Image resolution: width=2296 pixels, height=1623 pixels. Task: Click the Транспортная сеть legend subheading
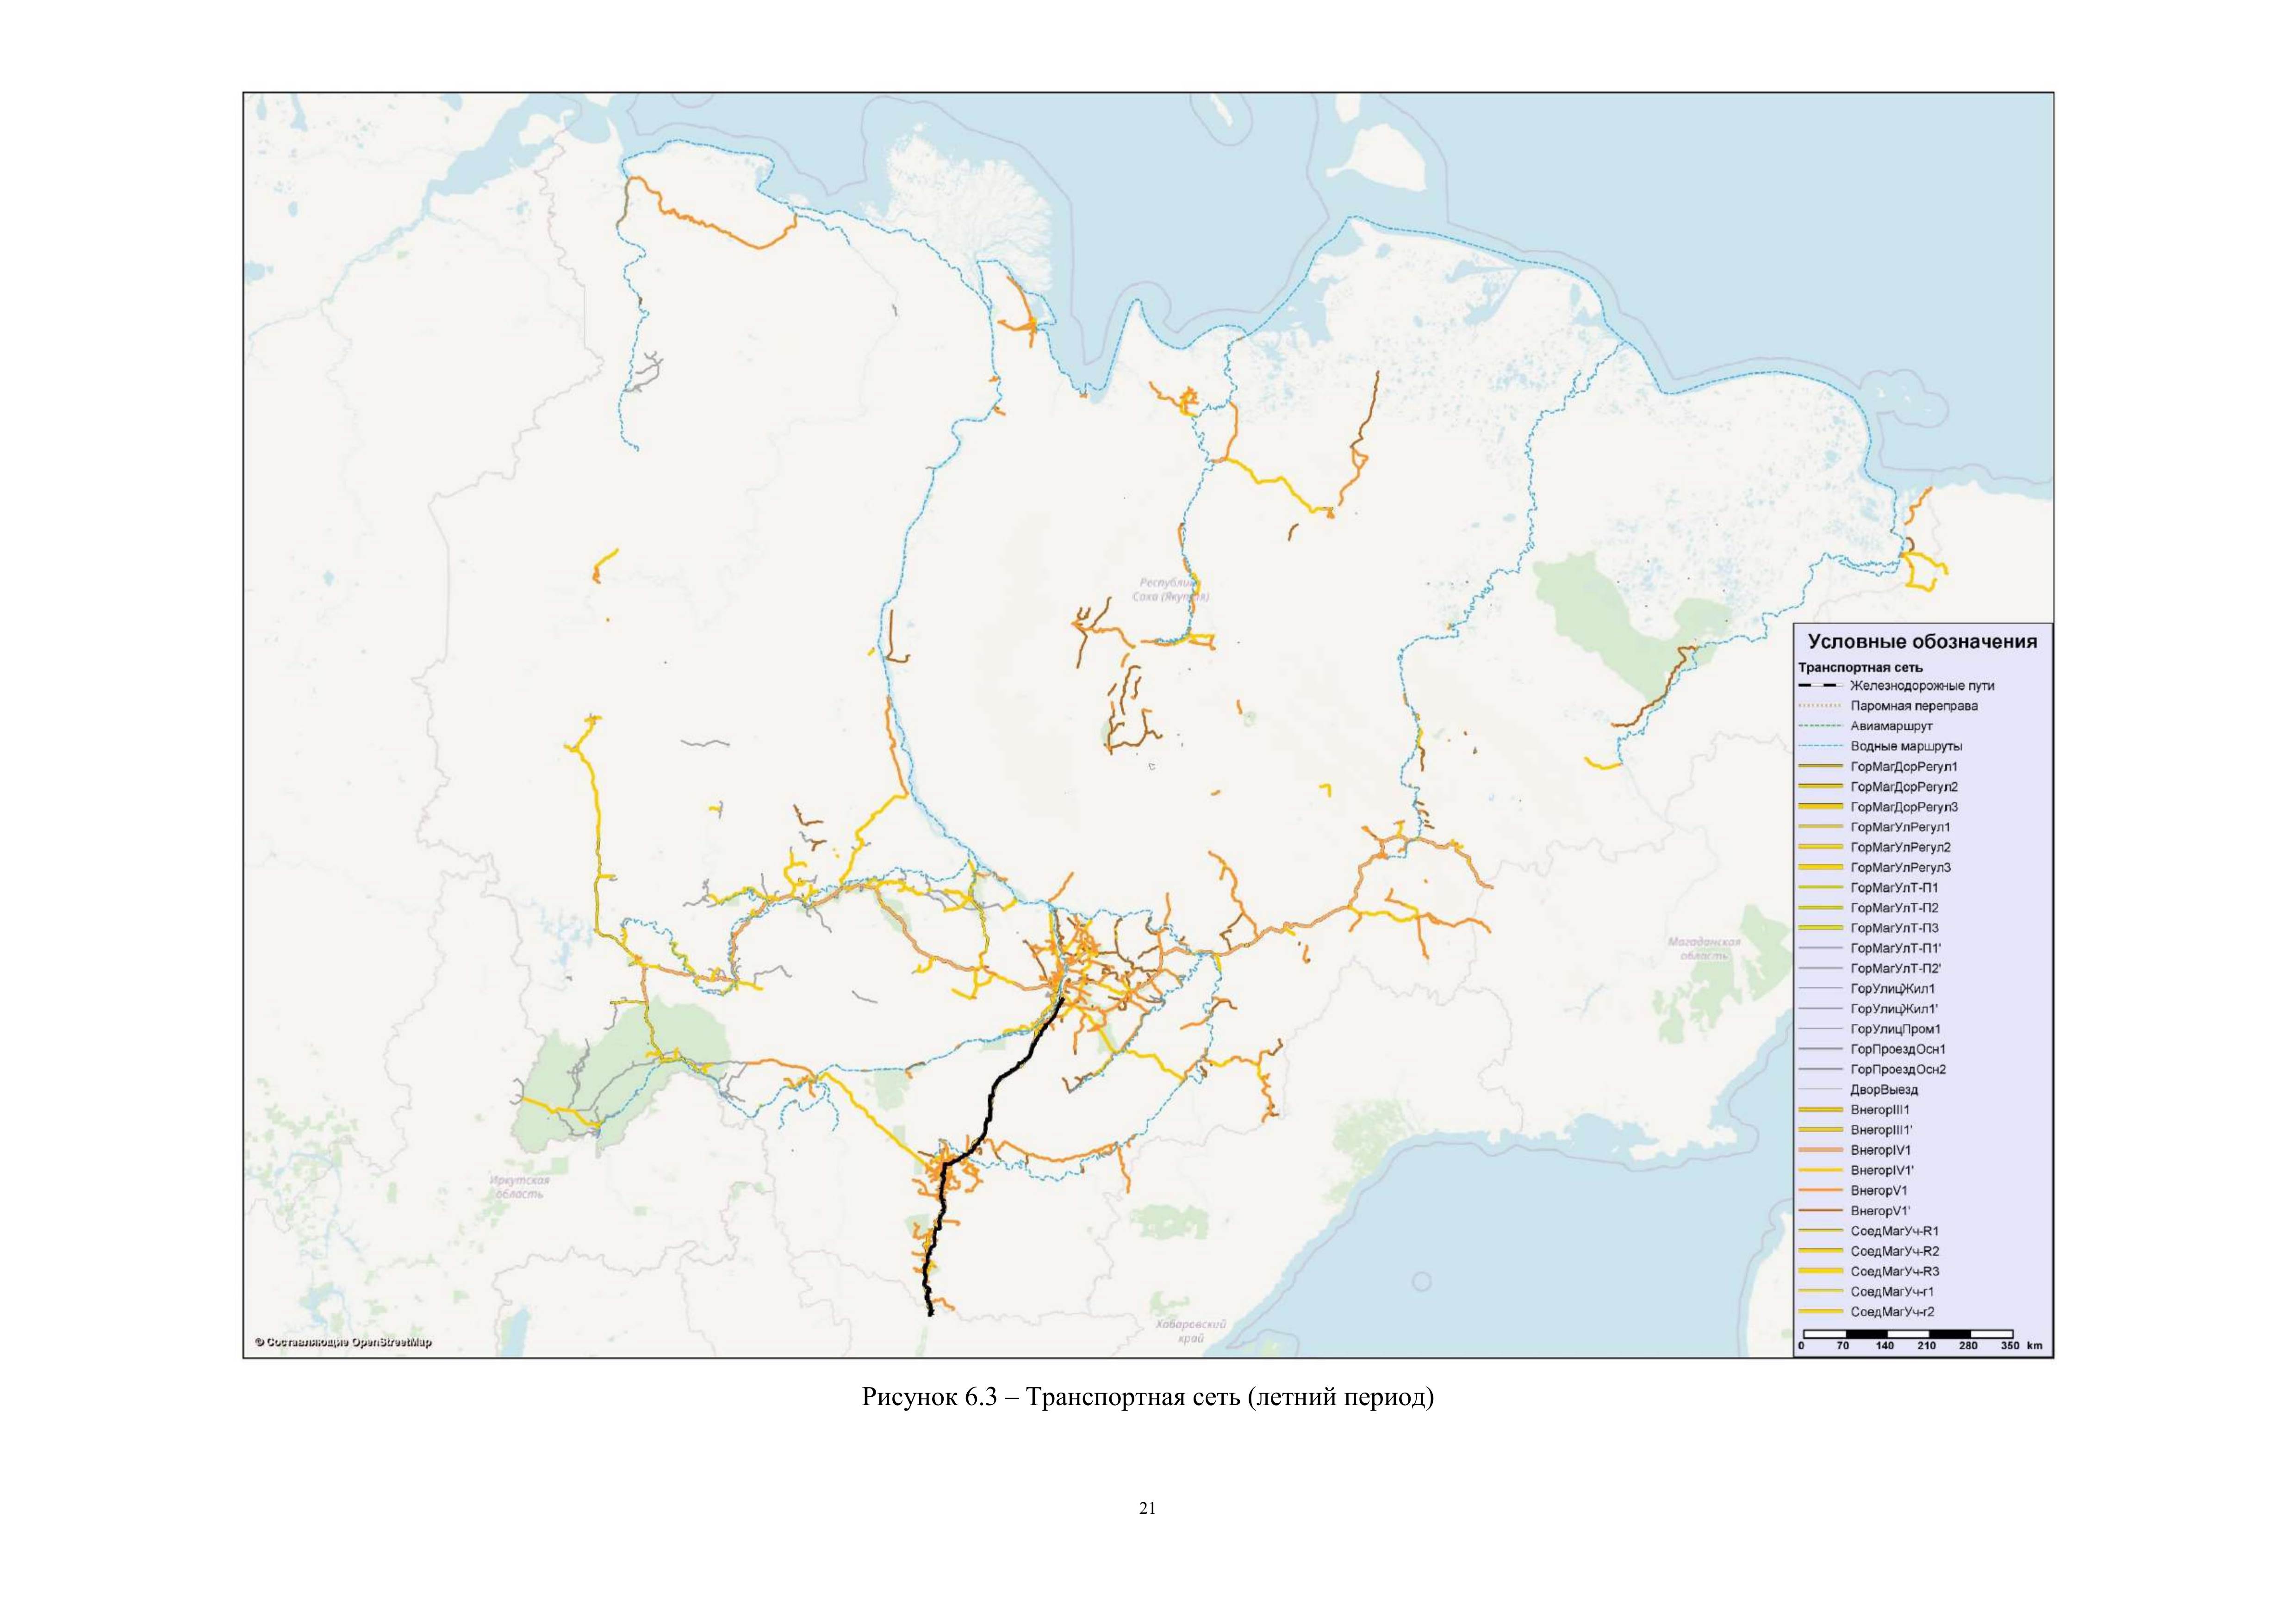coord(1860,668)
